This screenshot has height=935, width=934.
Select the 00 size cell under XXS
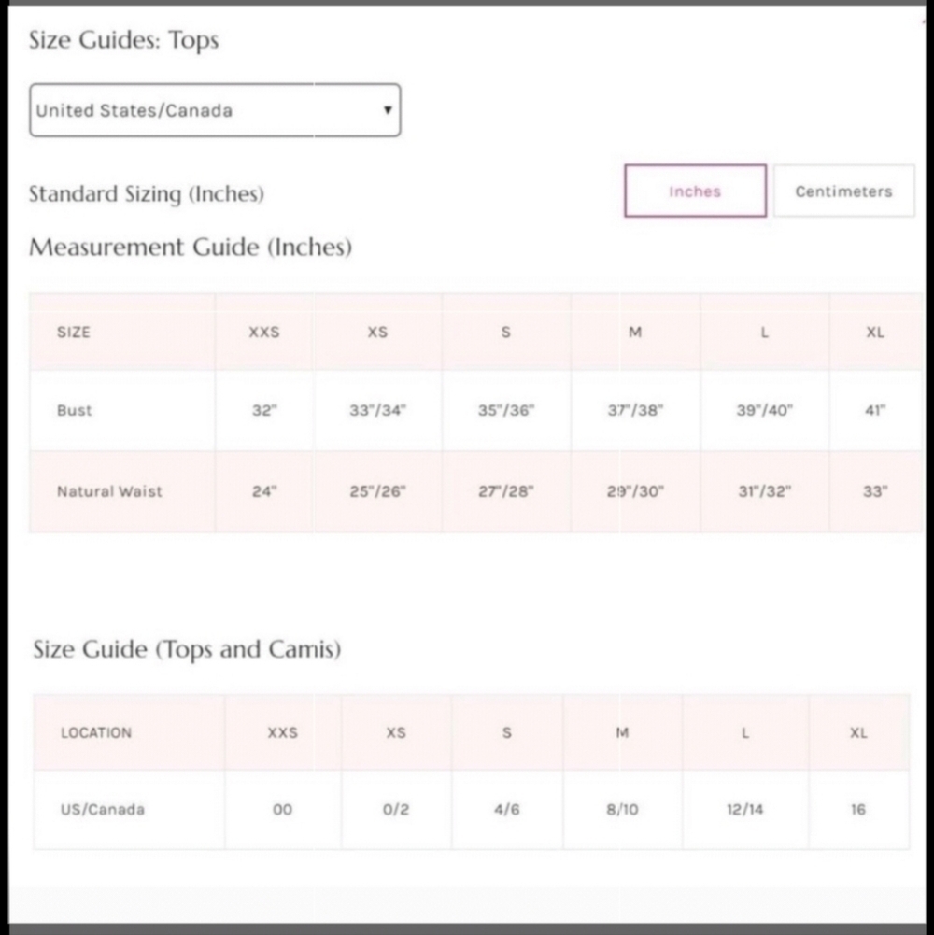(x=282, y=809)
